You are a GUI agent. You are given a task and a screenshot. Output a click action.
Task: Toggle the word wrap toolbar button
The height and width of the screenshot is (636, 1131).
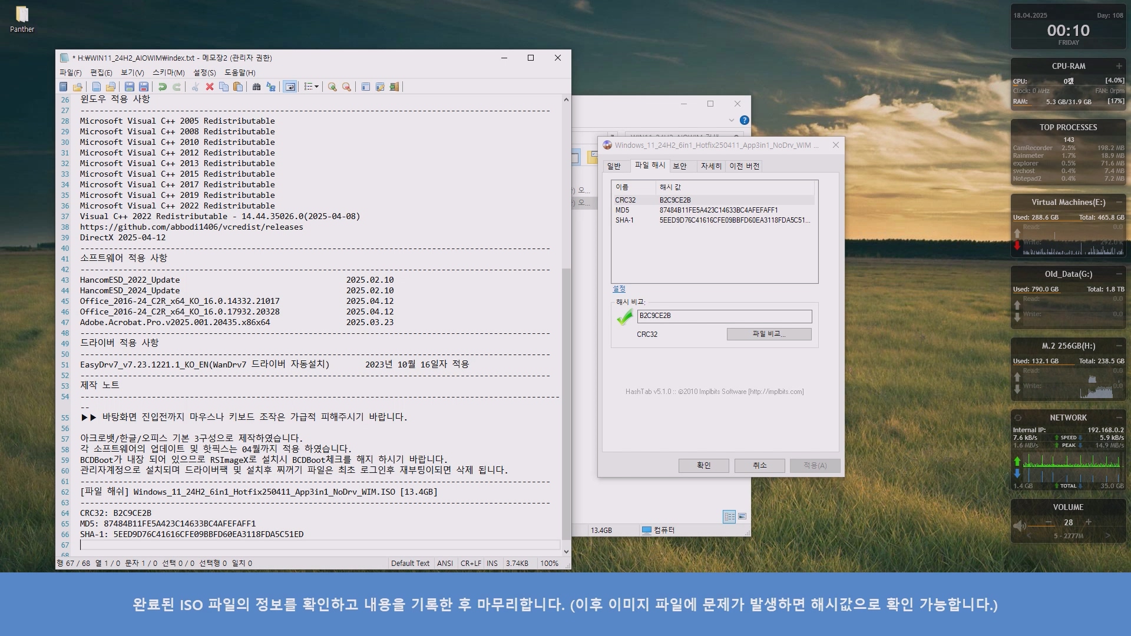coord(290,87)
